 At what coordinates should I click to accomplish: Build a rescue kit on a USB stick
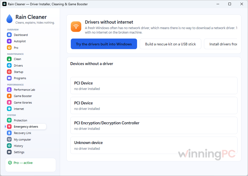tap(170, 44)
